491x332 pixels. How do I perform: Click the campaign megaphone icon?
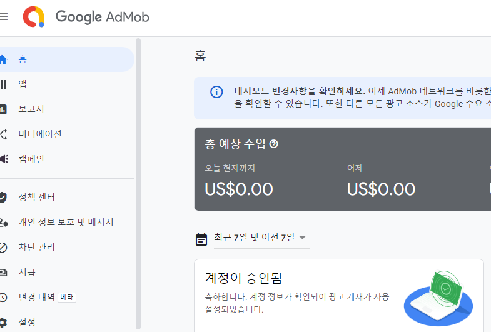click(4, 159)
